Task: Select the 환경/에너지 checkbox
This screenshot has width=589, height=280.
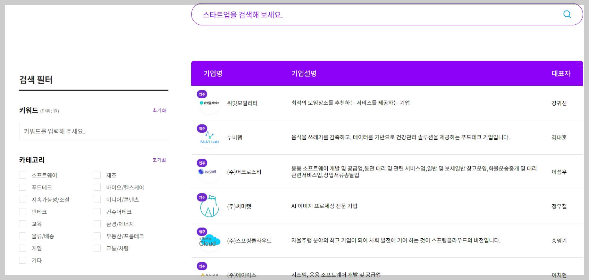Action: [x=97, y=224]
